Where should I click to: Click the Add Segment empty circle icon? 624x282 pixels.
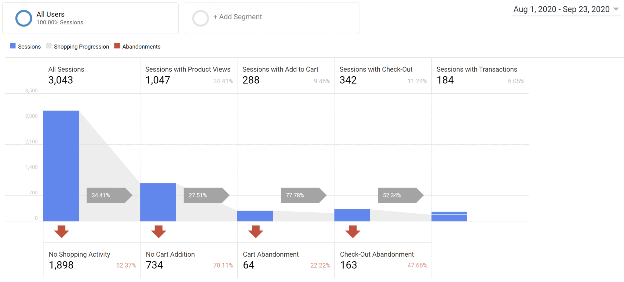pos(200,18)
